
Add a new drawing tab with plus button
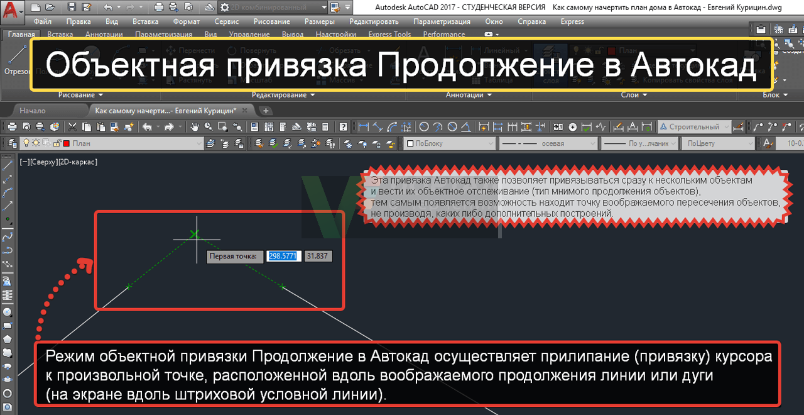pyautogui.click(x=266, y=111)
